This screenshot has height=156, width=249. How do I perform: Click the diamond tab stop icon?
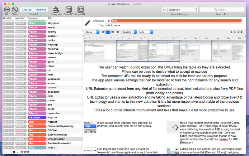click(x=235, y=32)
